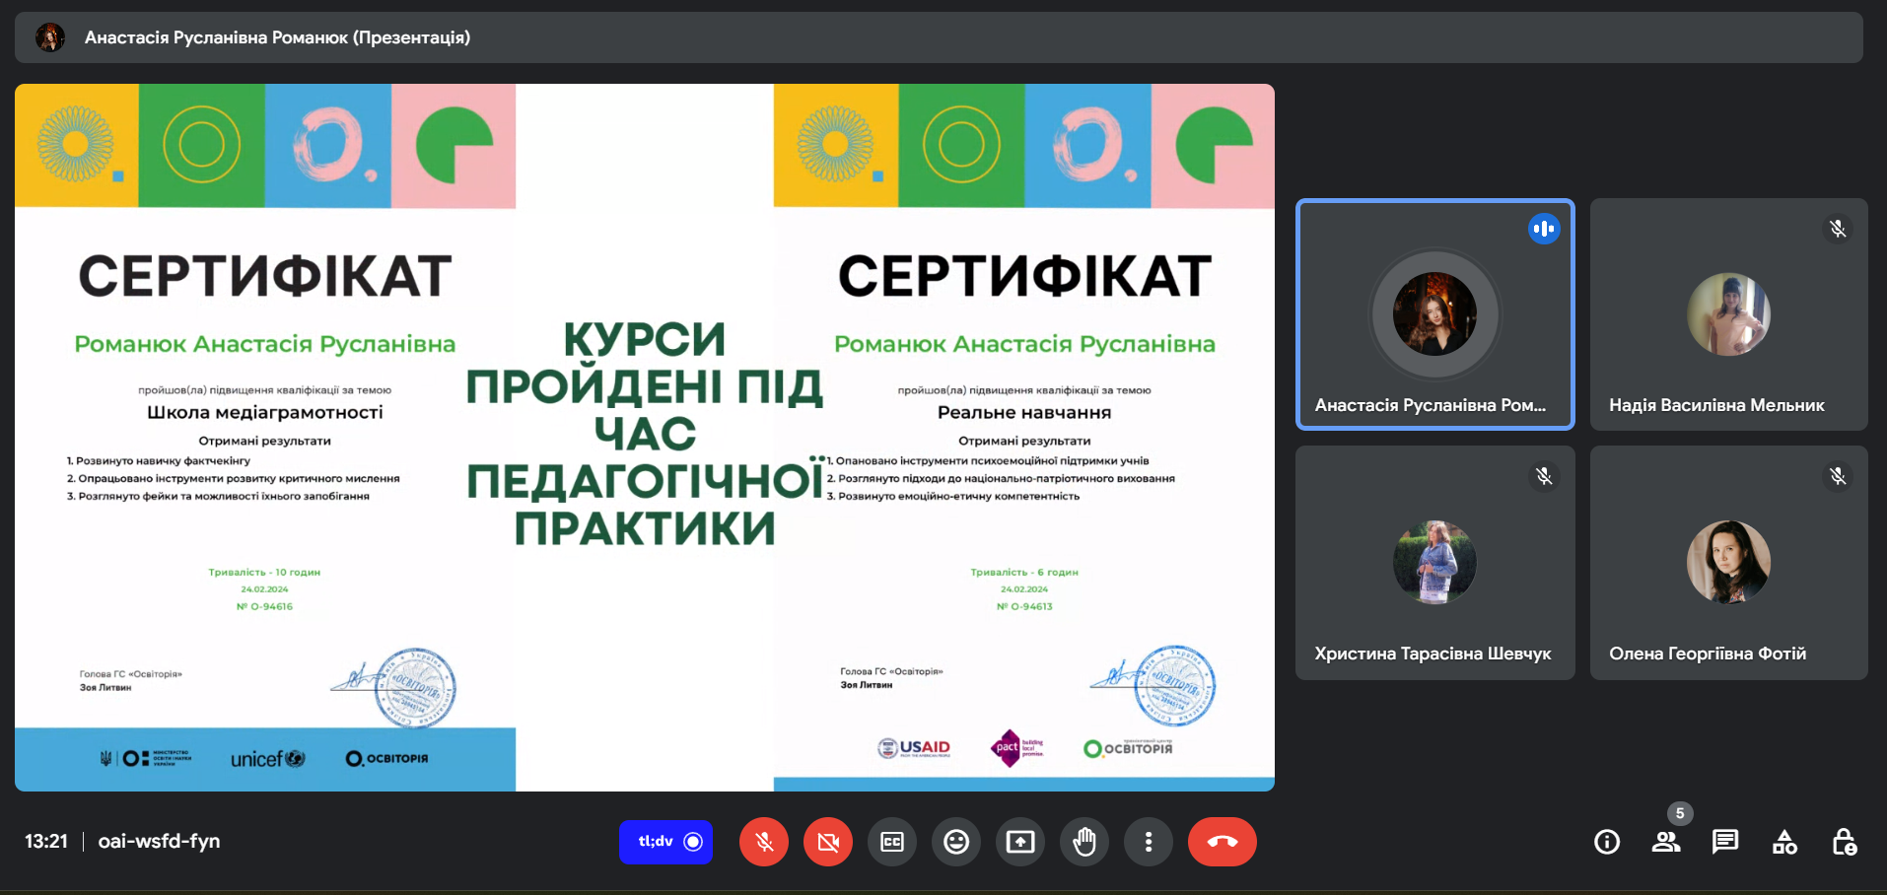Open host controls lock icon

[1844, 842]
